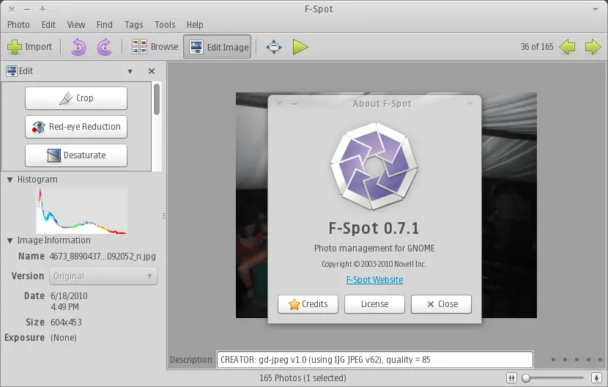Open the Photo menu

[18, 25]
